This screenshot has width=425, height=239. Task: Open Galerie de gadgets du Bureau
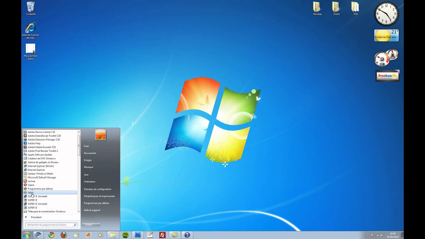click(x=50, y=162)
